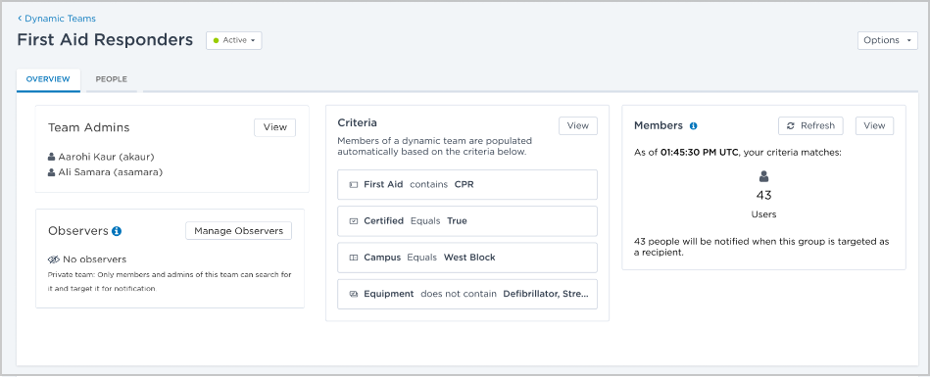Click the Certified criterion icon
The image size is (930, 377).
[x=354, y=221]
